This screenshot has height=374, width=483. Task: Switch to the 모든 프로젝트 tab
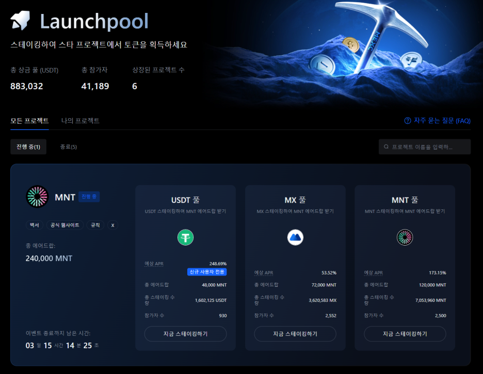coord(29,121)
